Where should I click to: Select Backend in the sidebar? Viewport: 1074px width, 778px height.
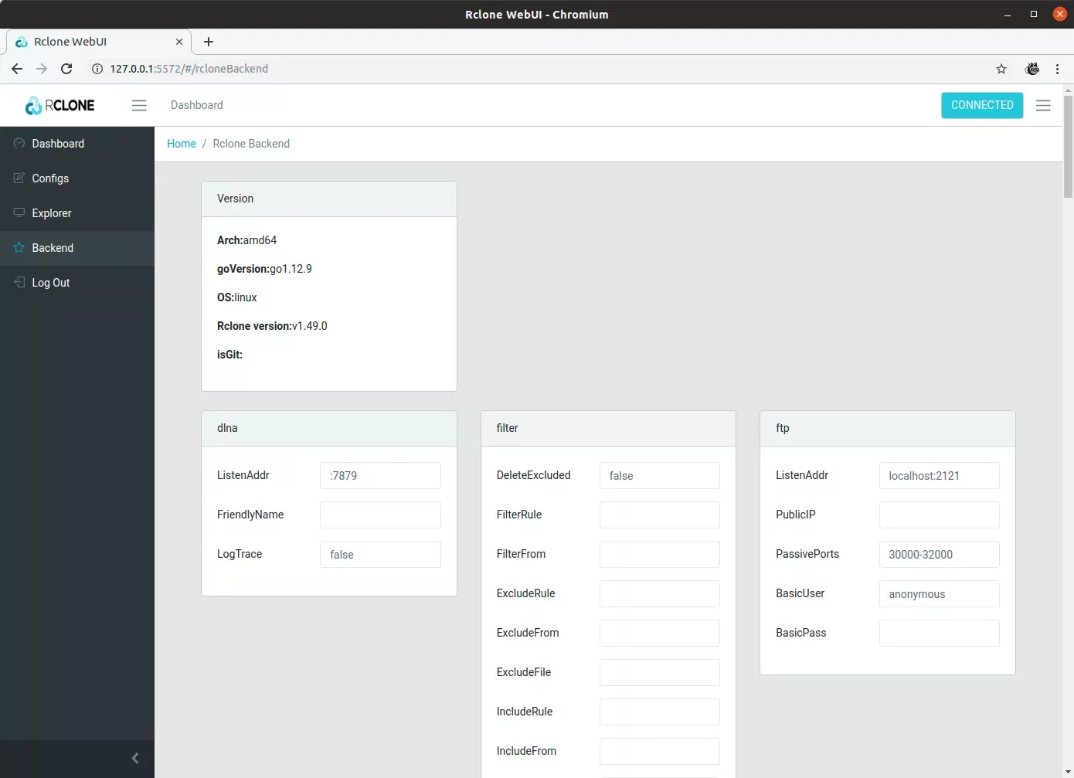coord(53,248)
